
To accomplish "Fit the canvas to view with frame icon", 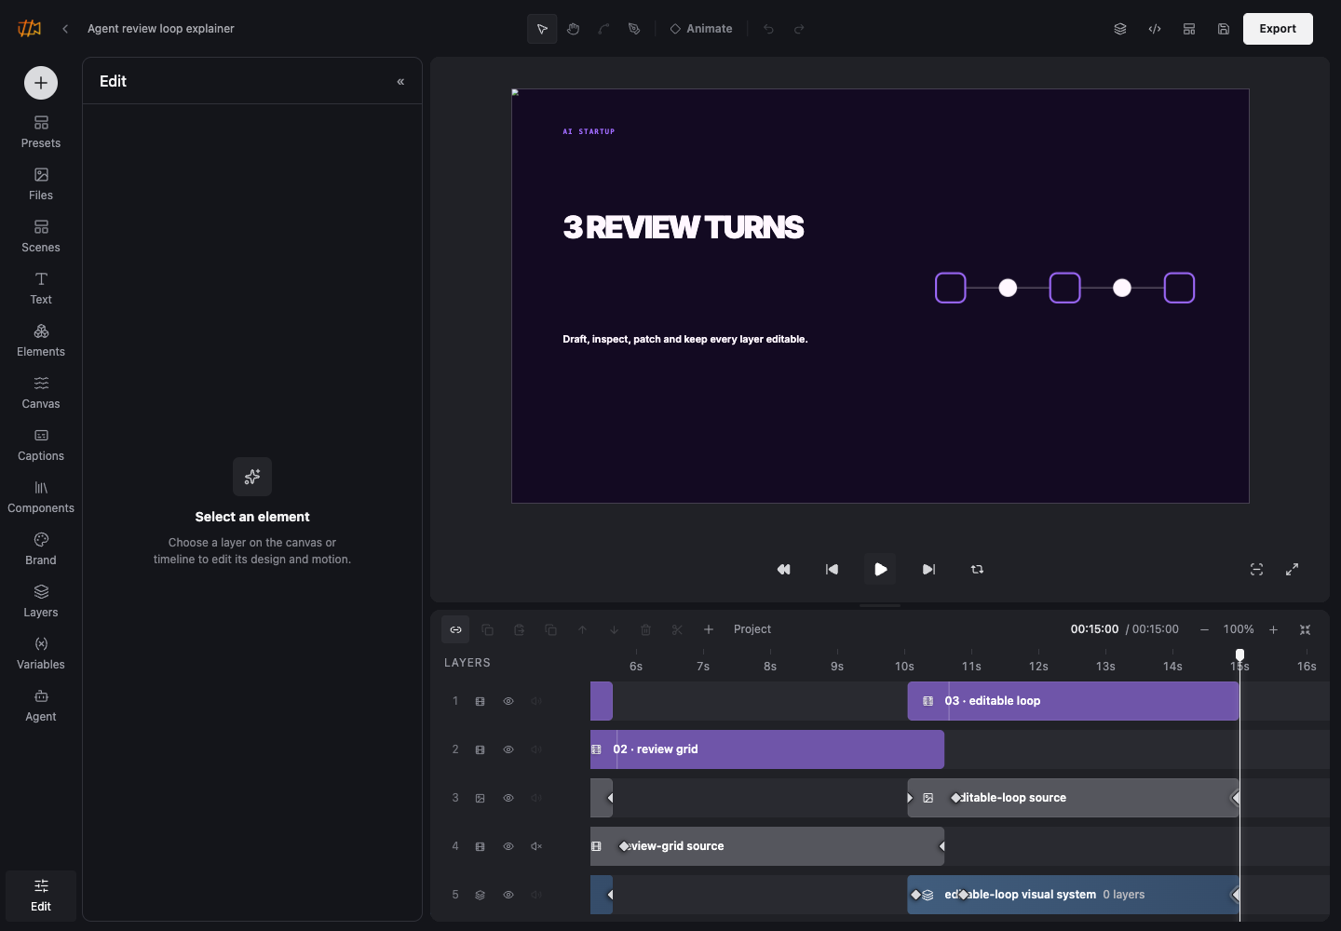I will 1256,570.
